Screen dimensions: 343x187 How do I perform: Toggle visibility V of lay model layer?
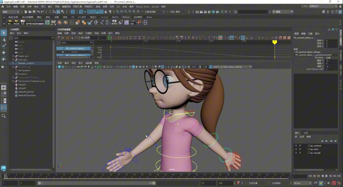(296, 153)
